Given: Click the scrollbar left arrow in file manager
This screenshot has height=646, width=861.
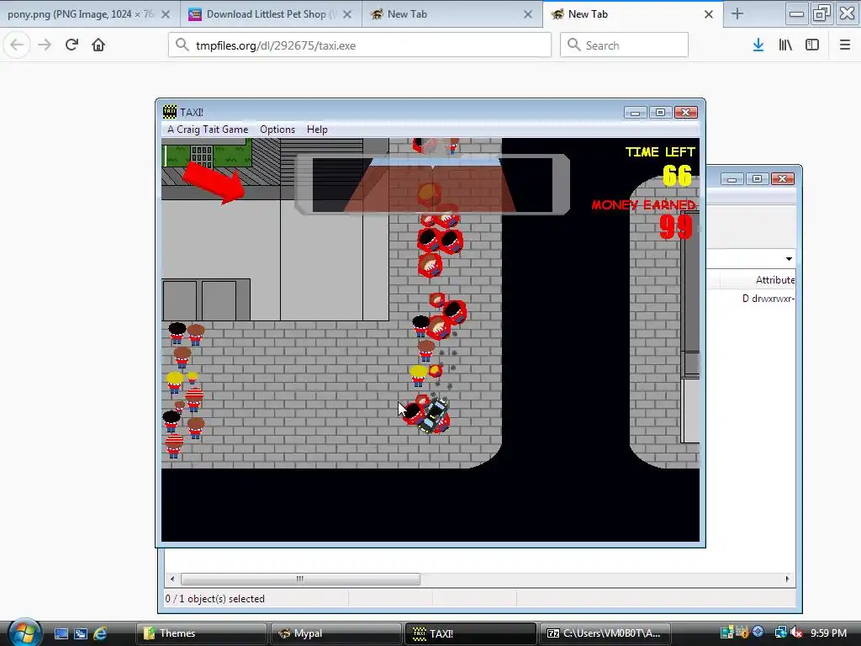Looking at the screenshot, I should (172, 579).
